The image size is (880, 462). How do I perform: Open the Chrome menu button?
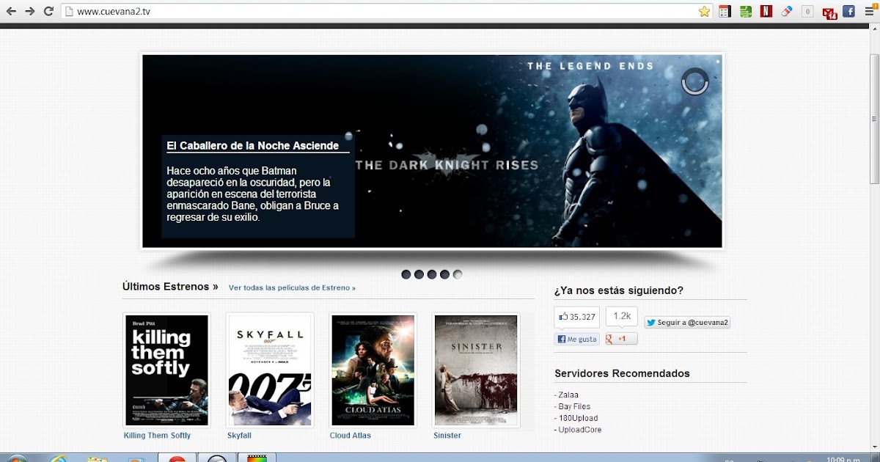click(x=869, y=12)
